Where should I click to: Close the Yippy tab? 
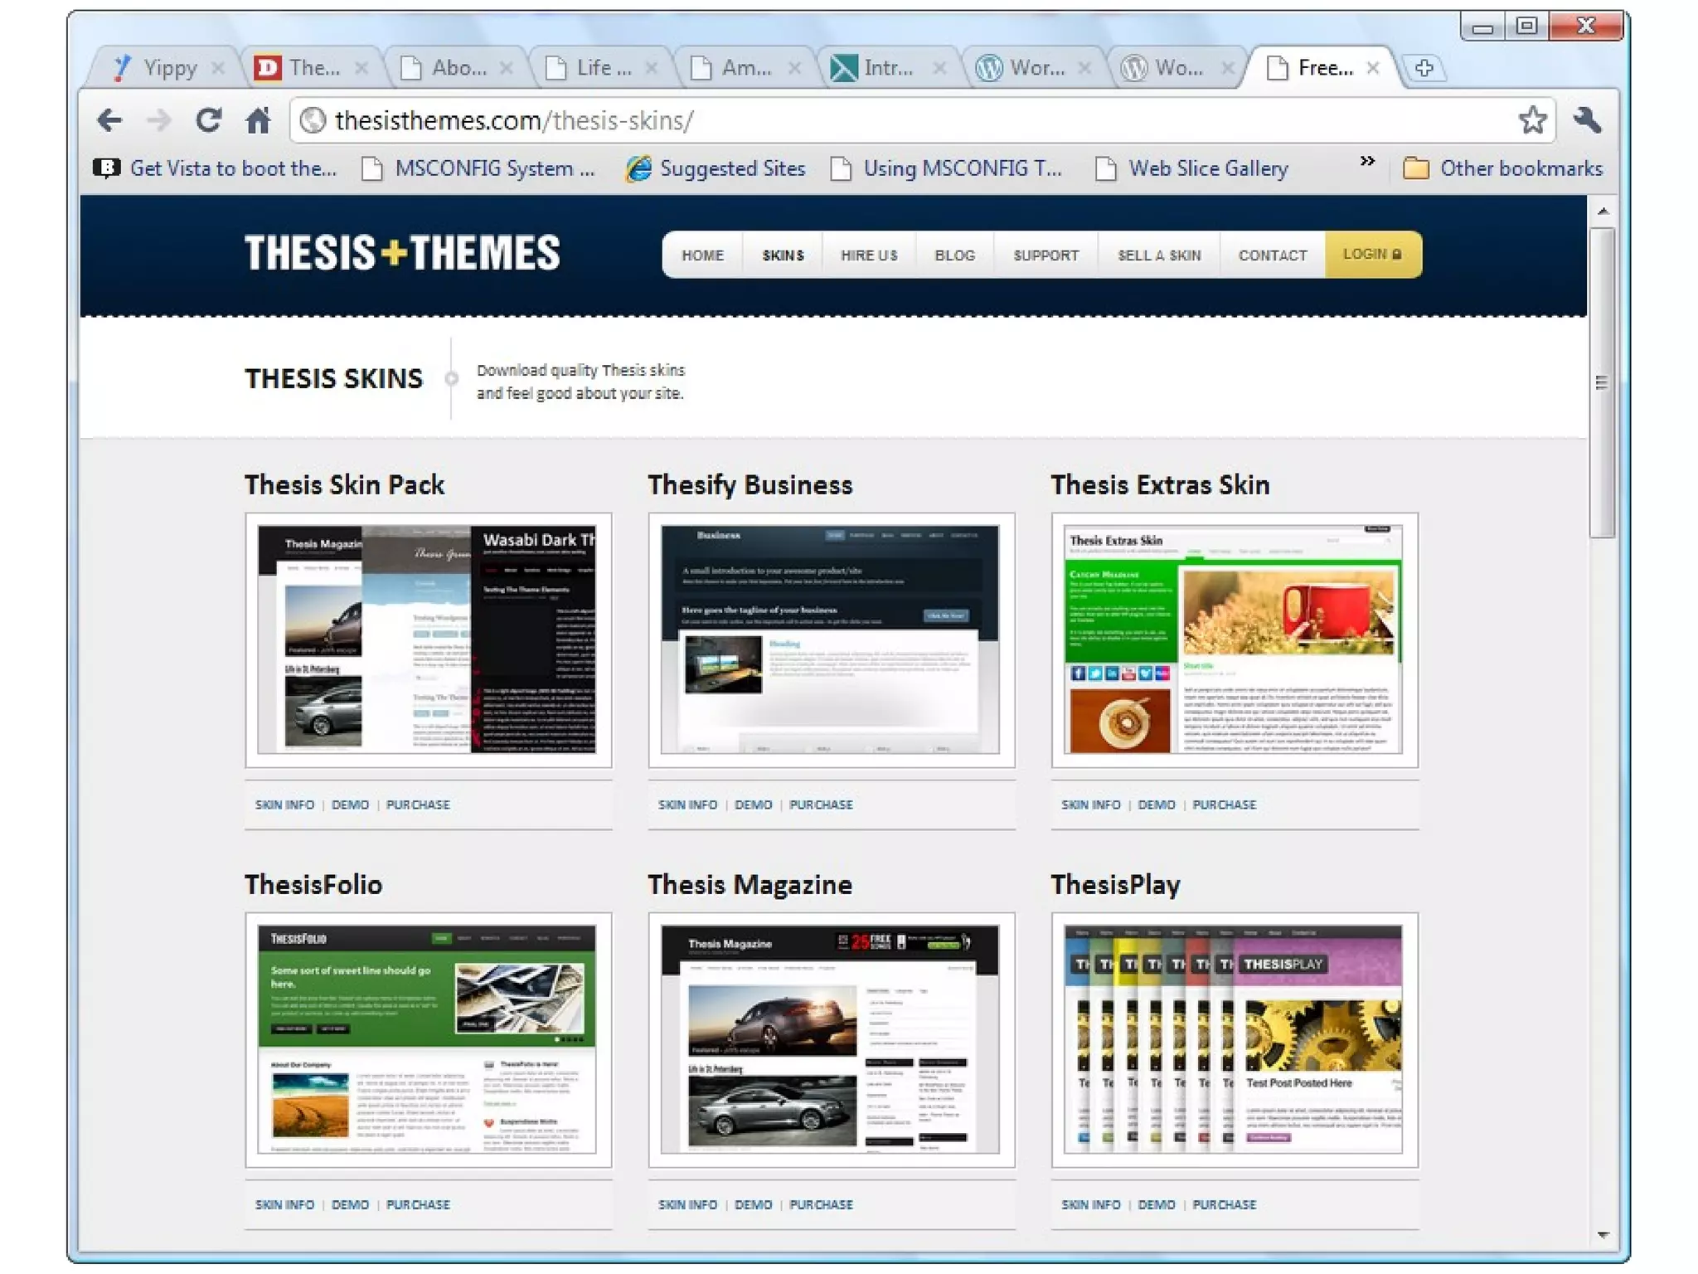(x=218, y=68)
